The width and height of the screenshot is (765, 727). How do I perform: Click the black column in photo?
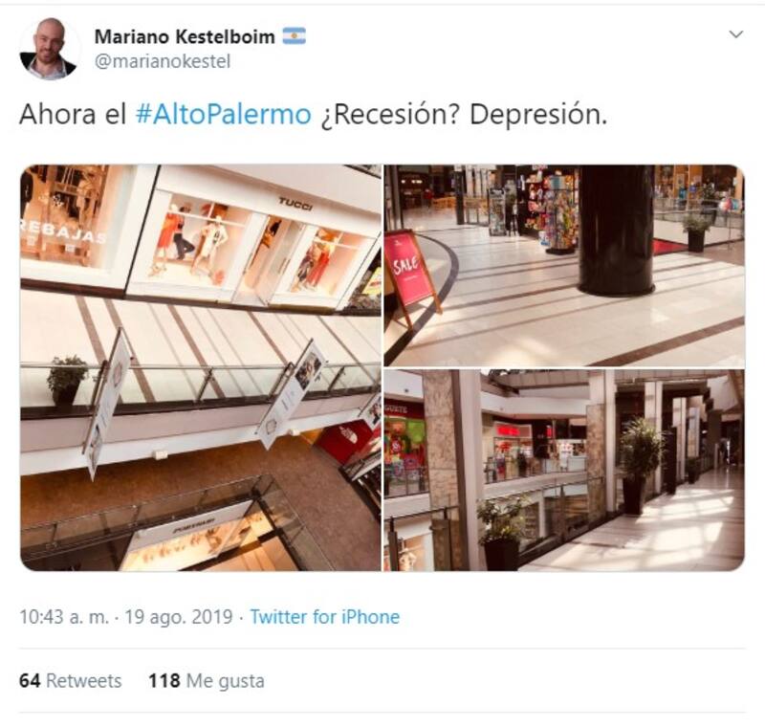[x=617, y=230]
